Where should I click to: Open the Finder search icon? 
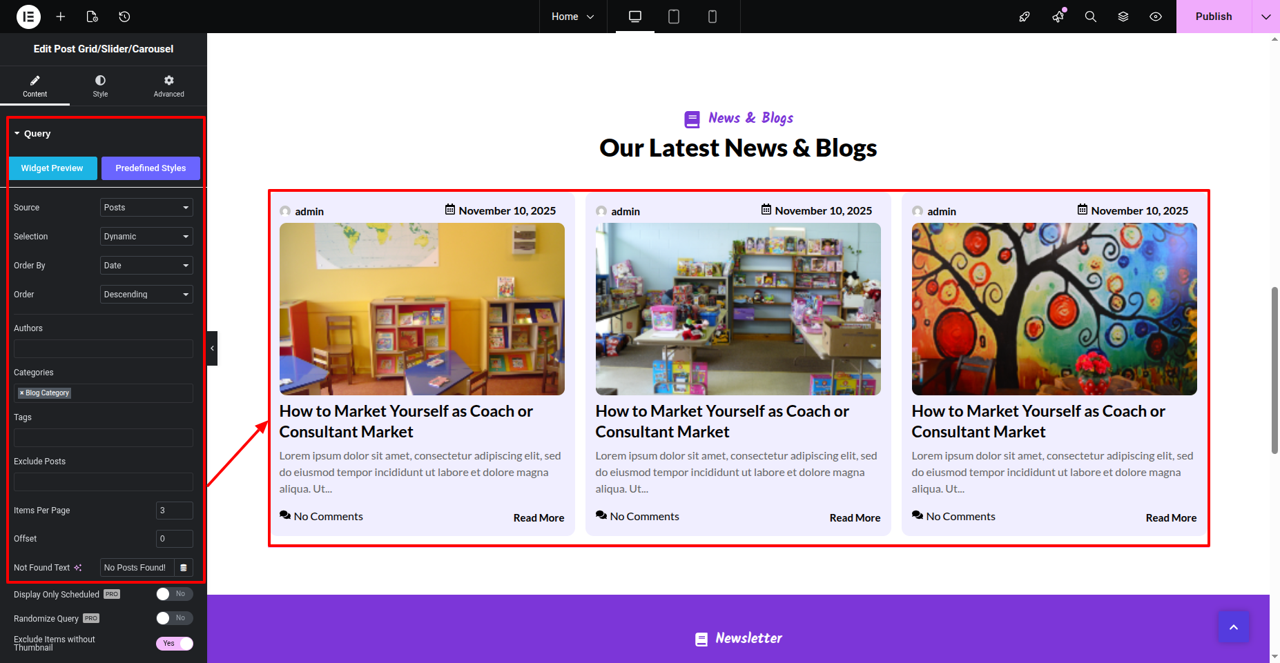pyautogui.click(x=1090, y=17)
